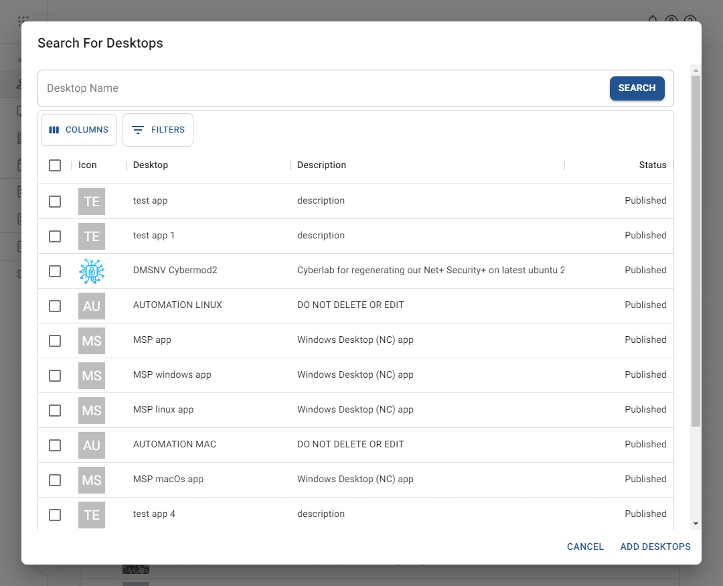
Task: Focus the Desktop Name search field
Action: [x=321, y=88]
